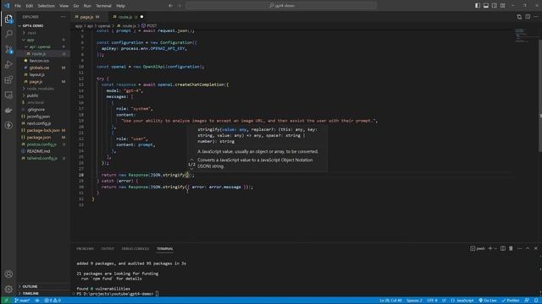The height and width of the screenshot is (304, 542).
Task: Open README.md in the Explorer
Action: (38, 151)
